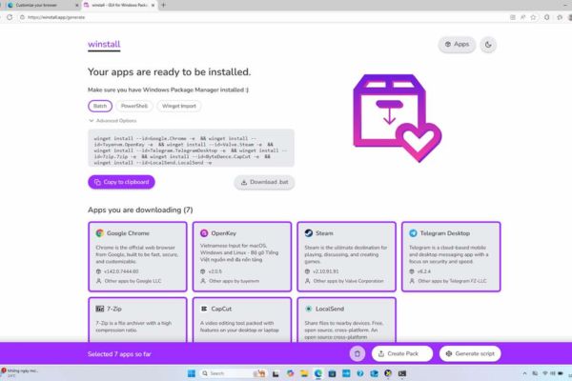The image size is (572, 381).
Task: Click the address bar URL
Action: click(56, 17)
